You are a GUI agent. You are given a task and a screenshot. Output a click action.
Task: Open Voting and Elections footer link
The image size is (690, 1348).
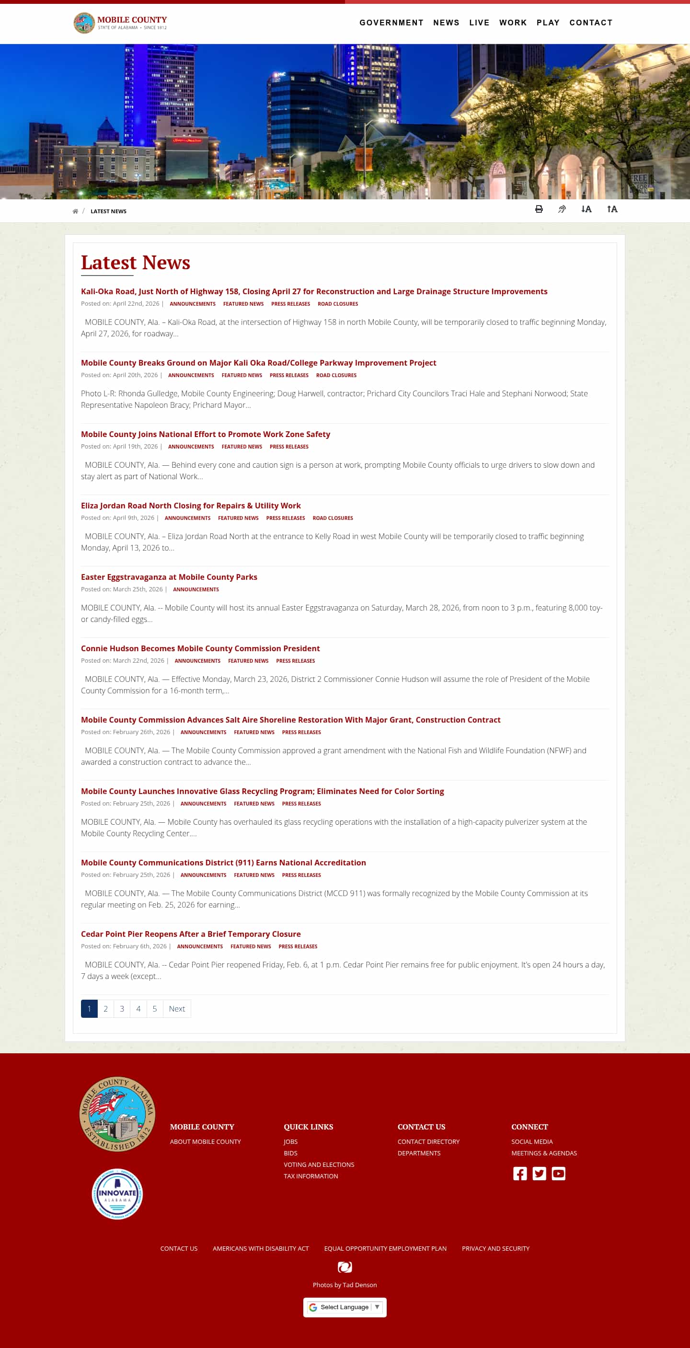319,1164
